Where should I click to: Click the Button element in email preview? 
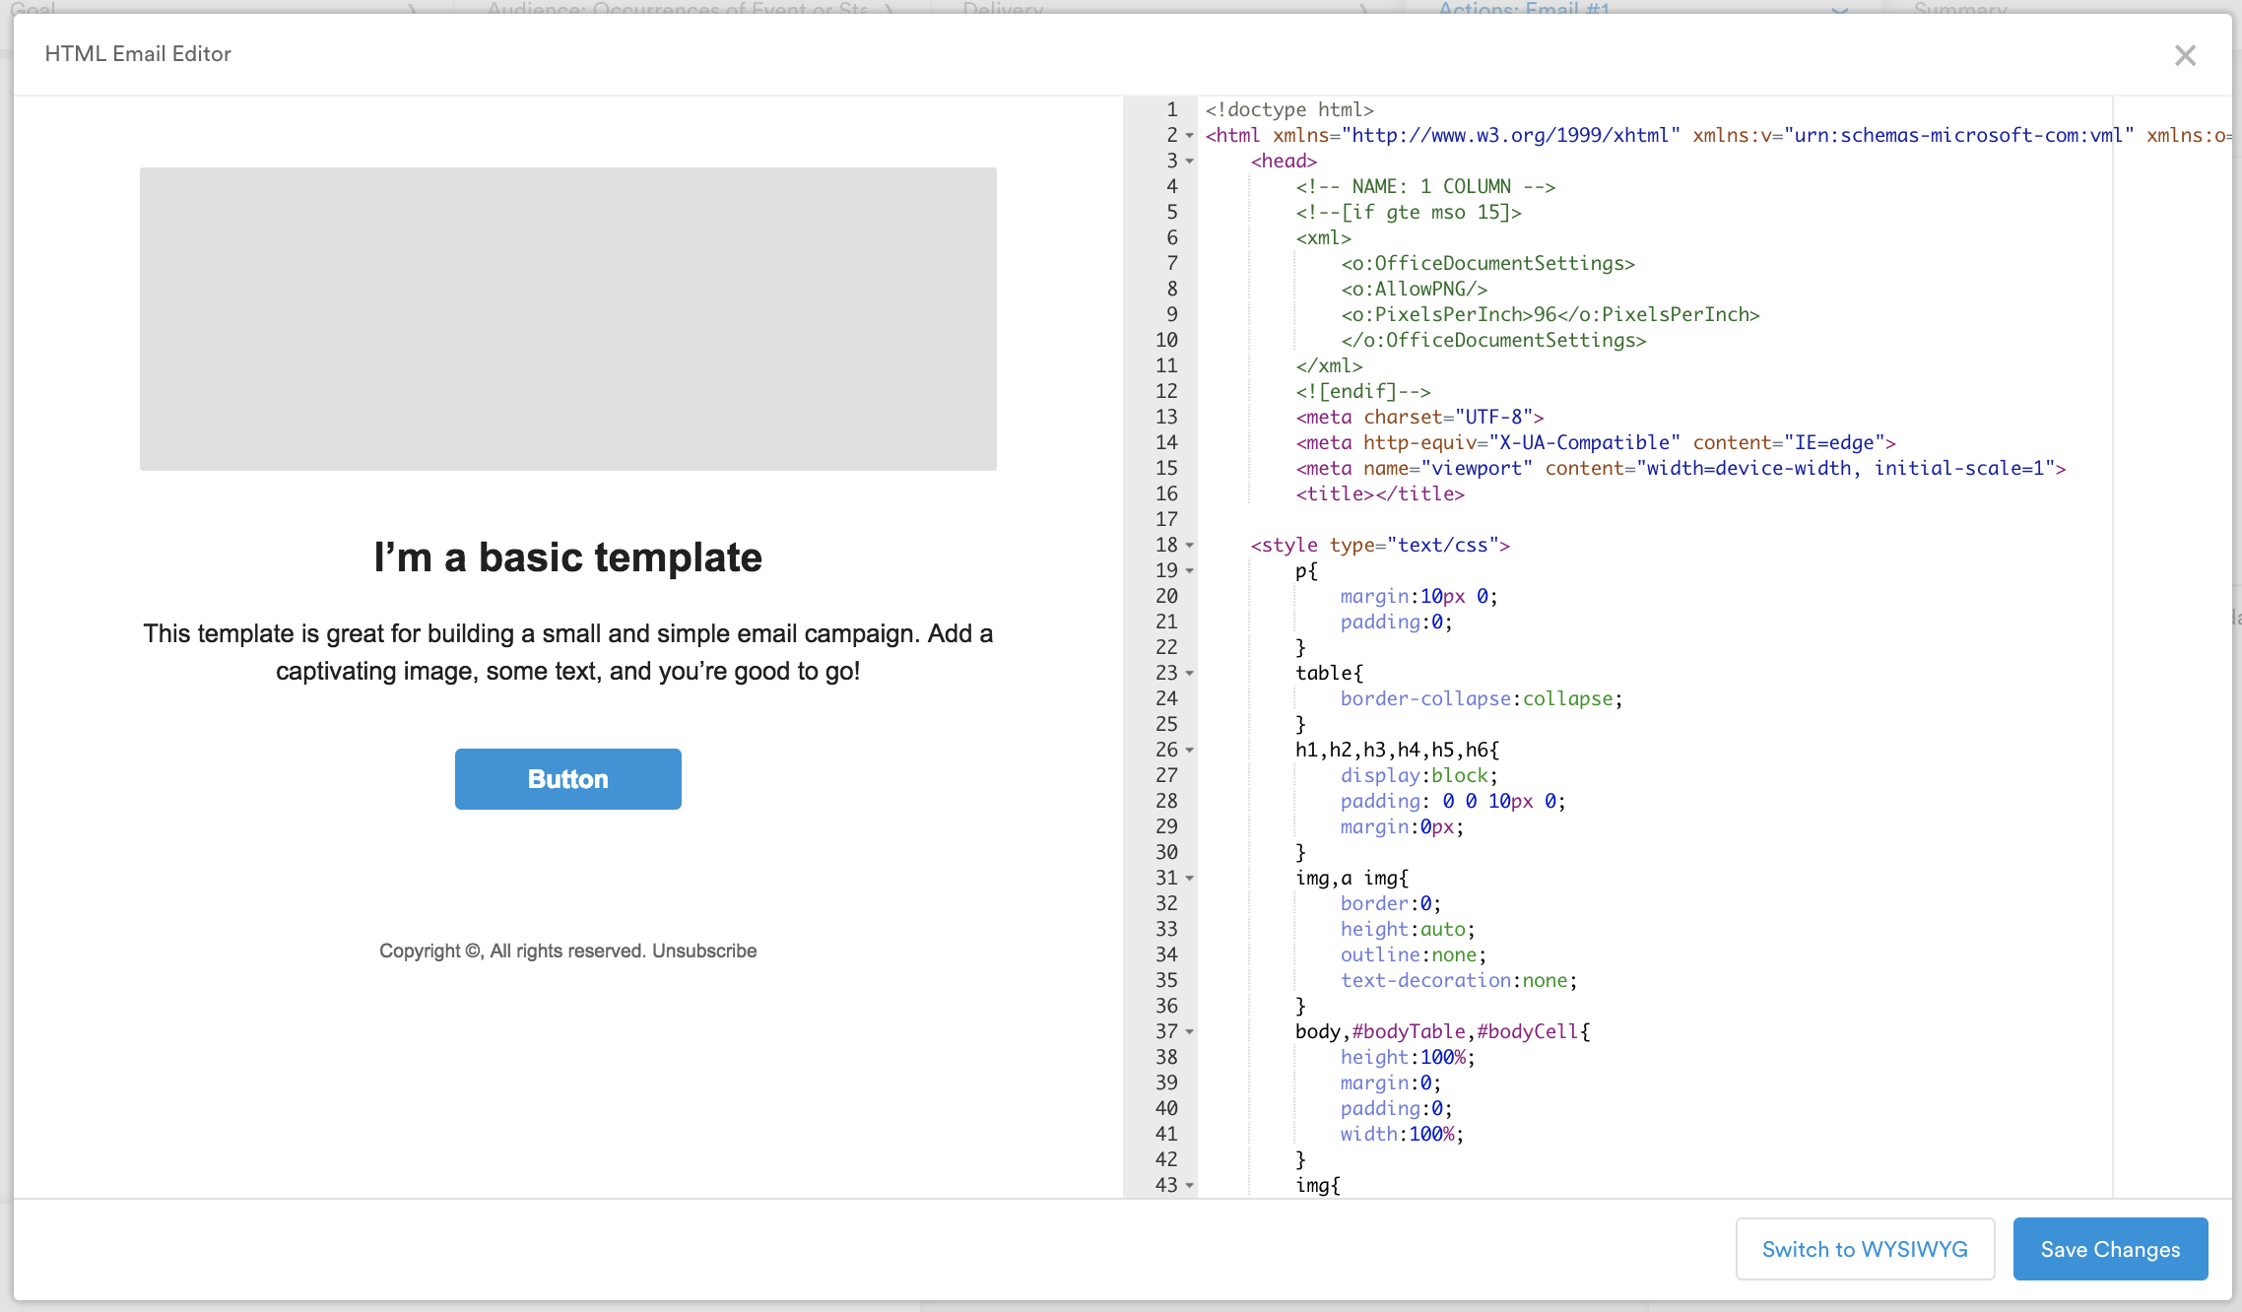click(566, 778)
